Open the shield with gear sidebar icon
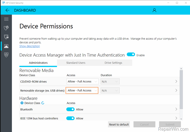 (6, 55)
